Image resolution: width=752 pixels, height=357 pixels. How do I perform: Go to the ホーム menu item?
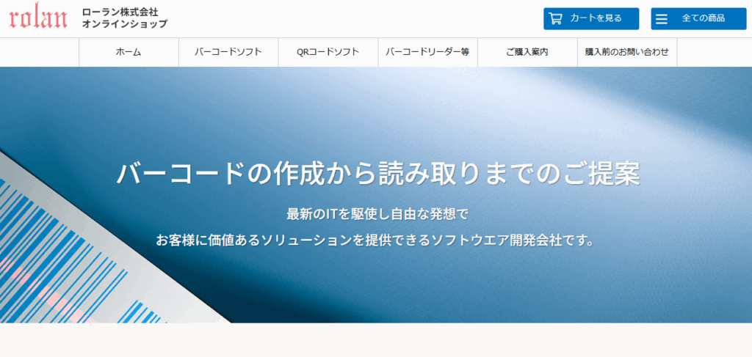[129, 52]
